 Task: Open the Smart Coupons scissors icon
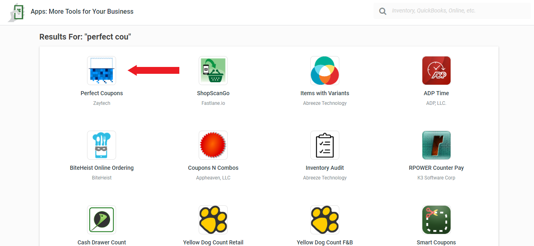coord(436,220)
